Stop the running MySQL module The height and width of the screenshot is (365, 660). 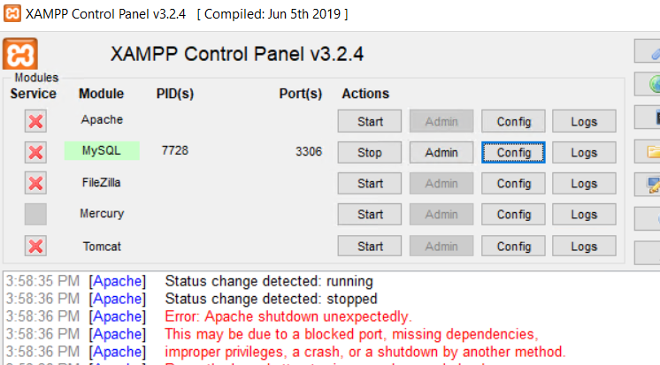tap(370, 152)
